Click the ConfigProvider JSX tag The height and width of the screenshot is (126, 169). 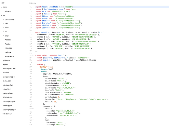pyautogui.click(x=46, y=67)
